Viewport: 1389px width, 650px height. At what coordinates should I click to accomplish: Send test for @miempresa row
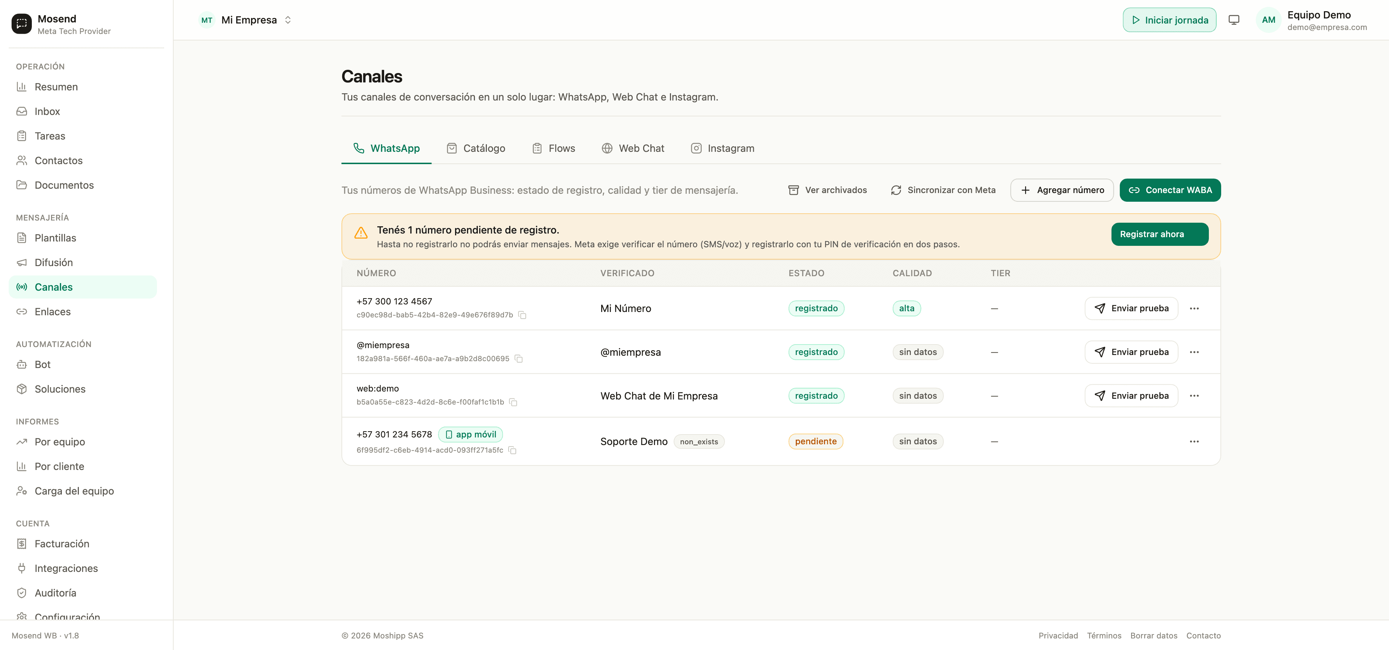[x=1131, y=352]
